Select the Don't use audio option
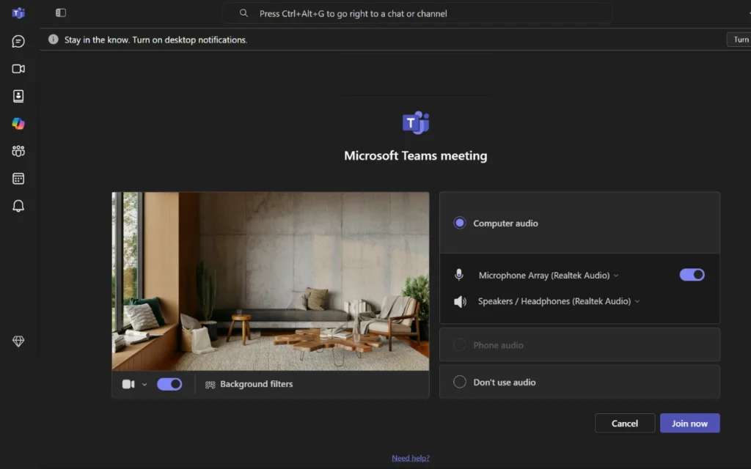This screenshot has height=469, width=751. (x=579, y=382)
